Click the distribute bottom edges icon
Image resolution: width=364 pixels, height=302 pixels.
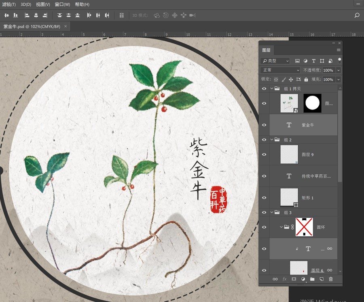pos(78,15)
